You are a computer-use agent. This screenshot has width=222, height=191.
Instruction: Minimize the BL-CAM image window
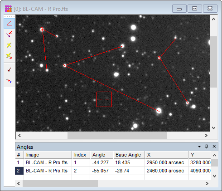(179, 9)
